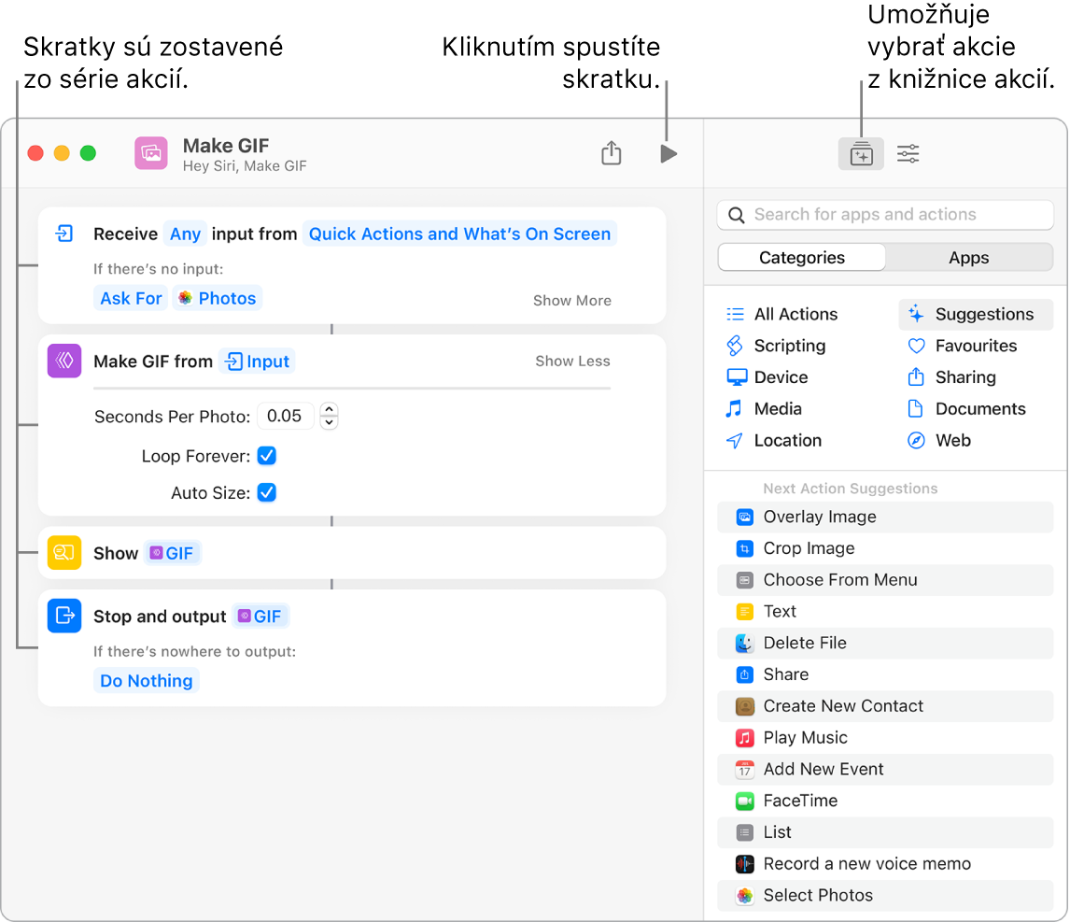The width and height of the screenshot is (1070, 922).
Task: Click the GIF variable in Show action
Action: [172, 553]
